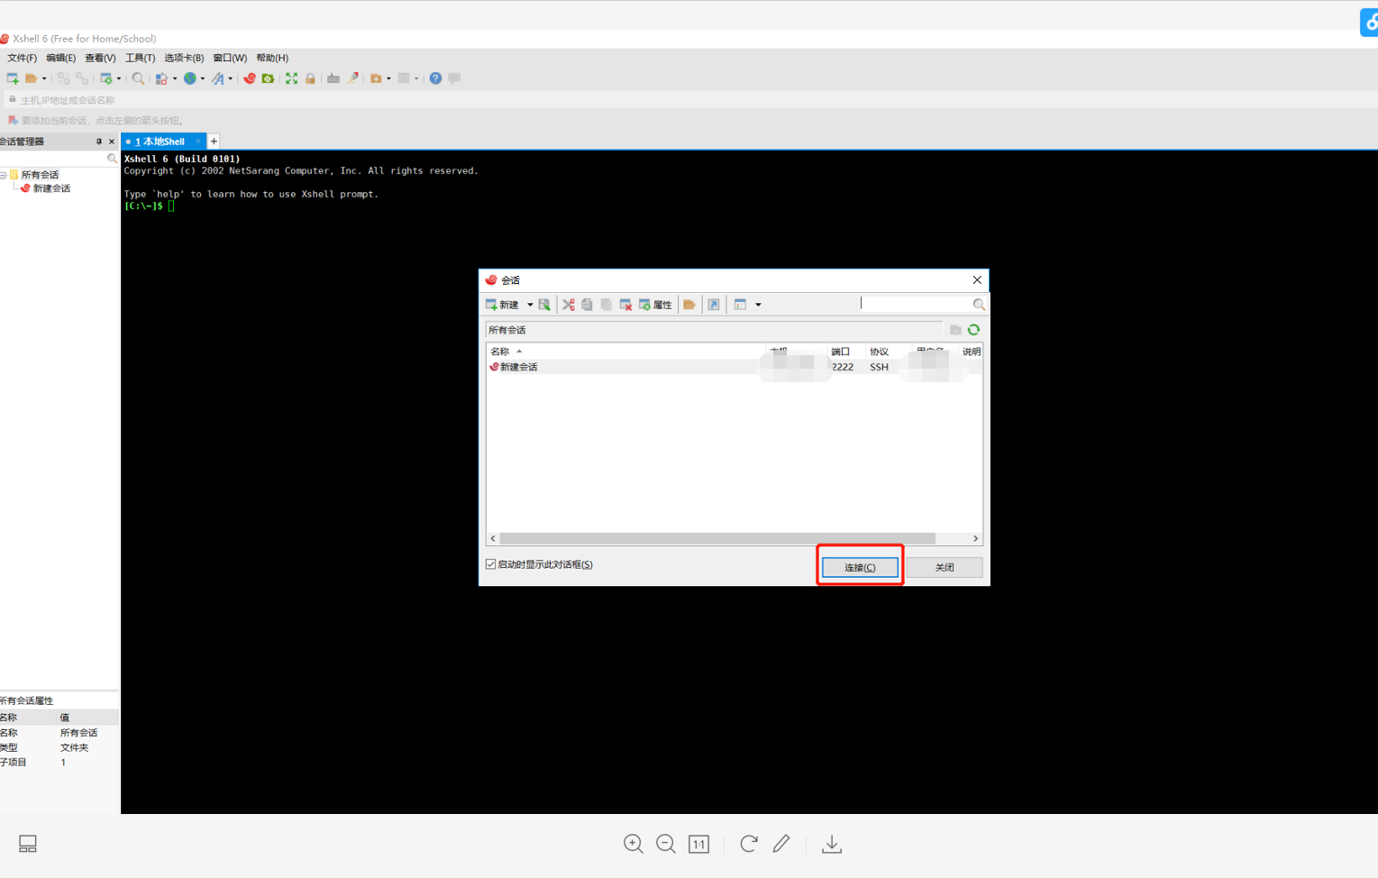The image size is (1378, 878).
Task: Open the 新建 dropdown arrow in sessions dialog
Action: [530, 305]
